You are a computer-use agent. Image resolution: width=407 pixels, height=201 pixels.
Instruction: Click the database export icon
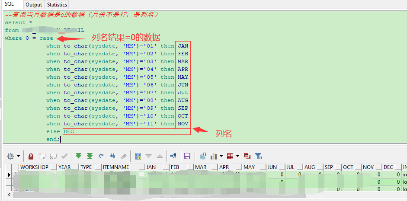click(x=203, y=156)
